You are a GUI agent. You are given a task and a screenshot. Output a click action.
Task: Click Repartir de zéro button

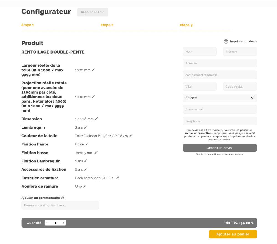tap(93, 12)
